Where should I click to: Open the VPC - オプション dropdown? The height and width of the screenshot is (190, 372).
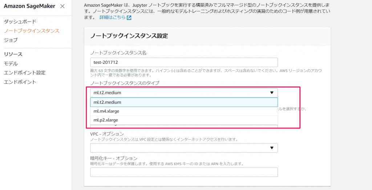184,148
